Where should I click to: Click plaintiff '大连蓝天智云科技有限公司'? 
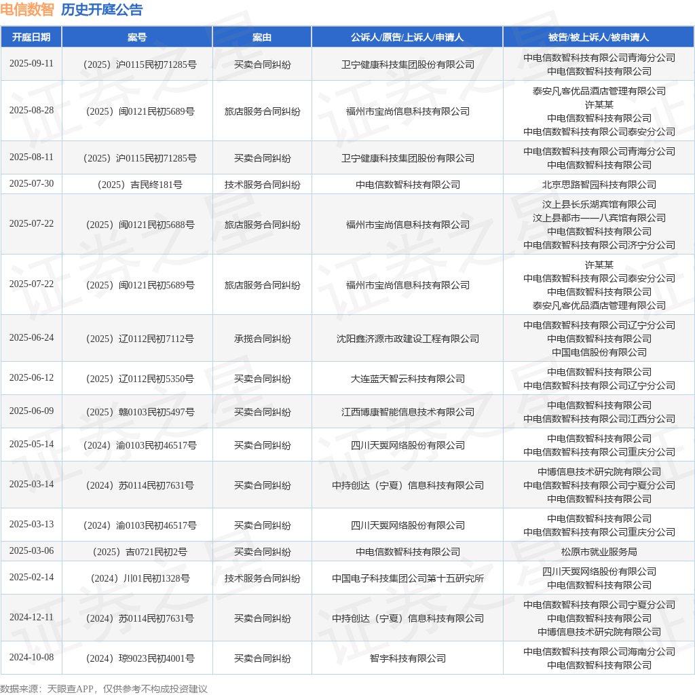(408, 379)
